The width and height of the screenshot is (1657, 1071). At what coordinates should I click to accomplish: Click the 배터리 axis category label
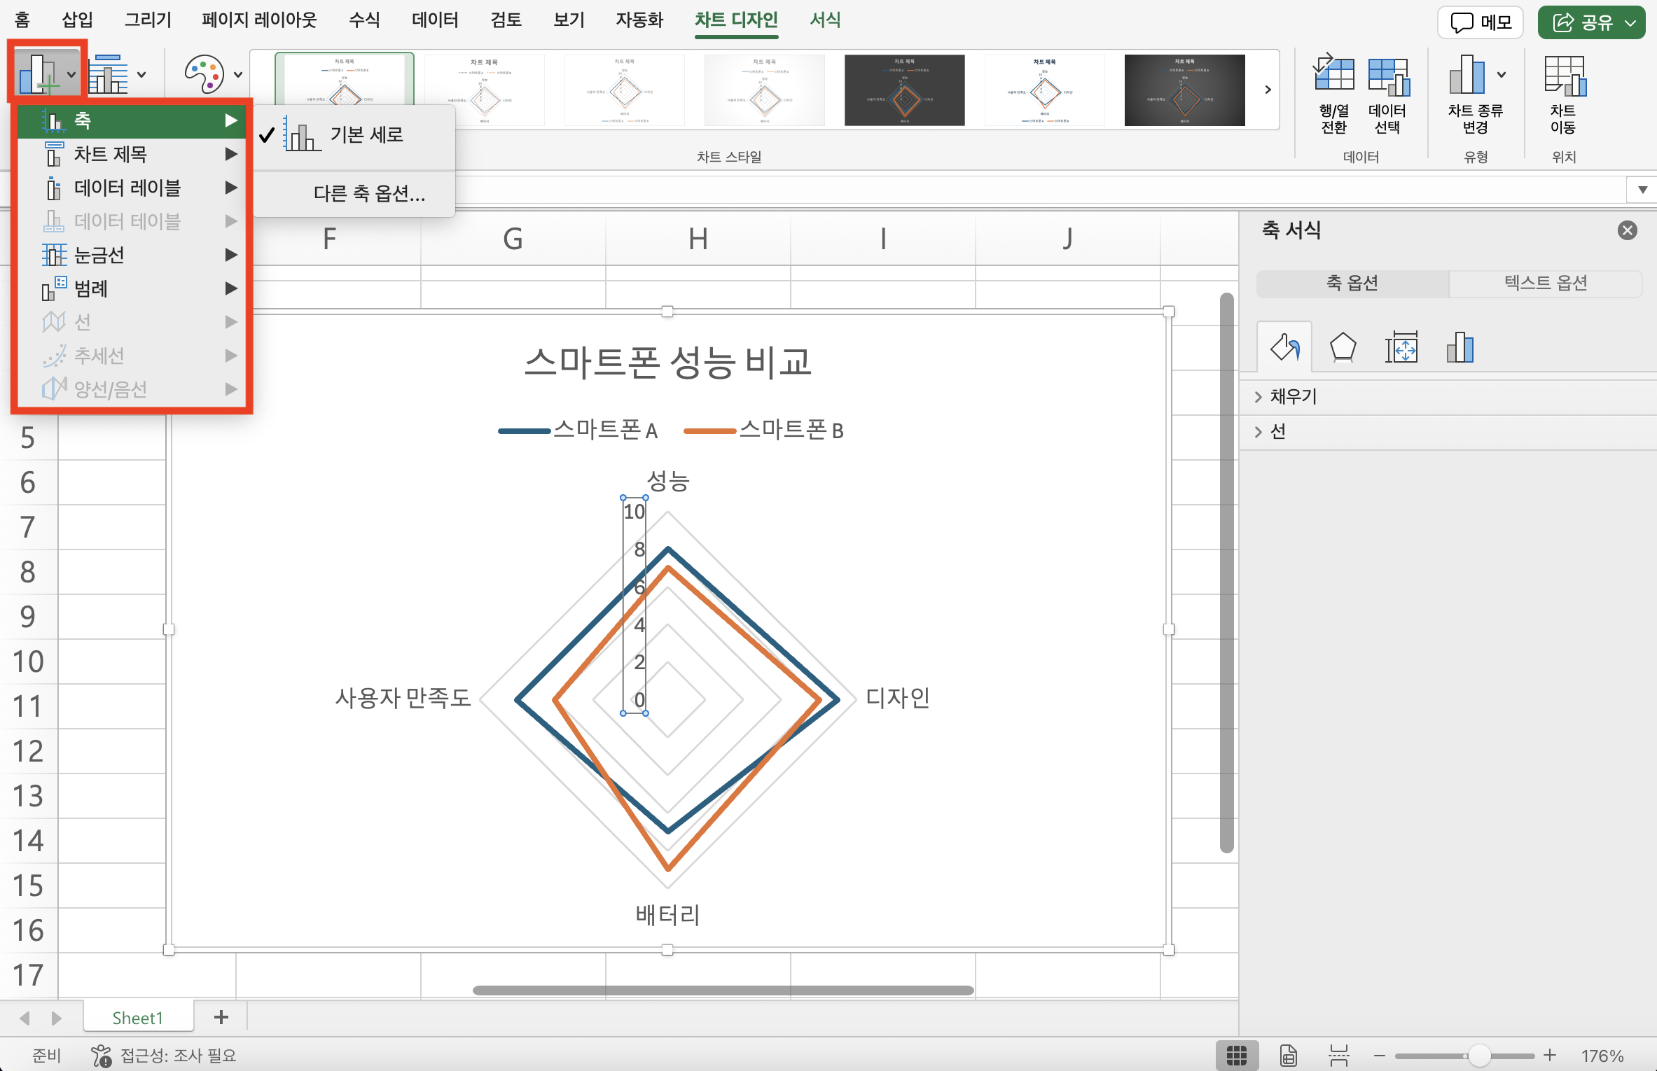coord(667,915)
